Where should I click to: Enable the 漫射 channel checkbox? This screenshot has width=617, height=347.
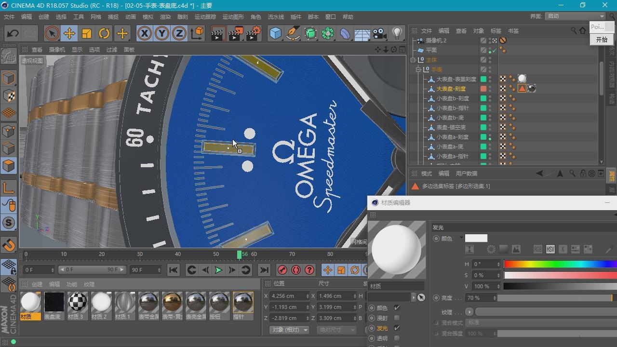tap(397, 318)
